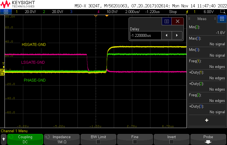Click the -1.220us delay in top bar
Image resolution: width=227 pixels, height=145 pixels.
pos(152,12)
